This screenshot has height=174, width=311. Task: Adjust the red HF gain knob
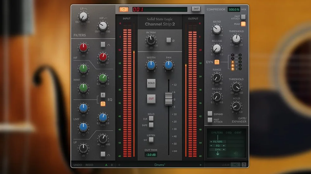pos(83,47)
